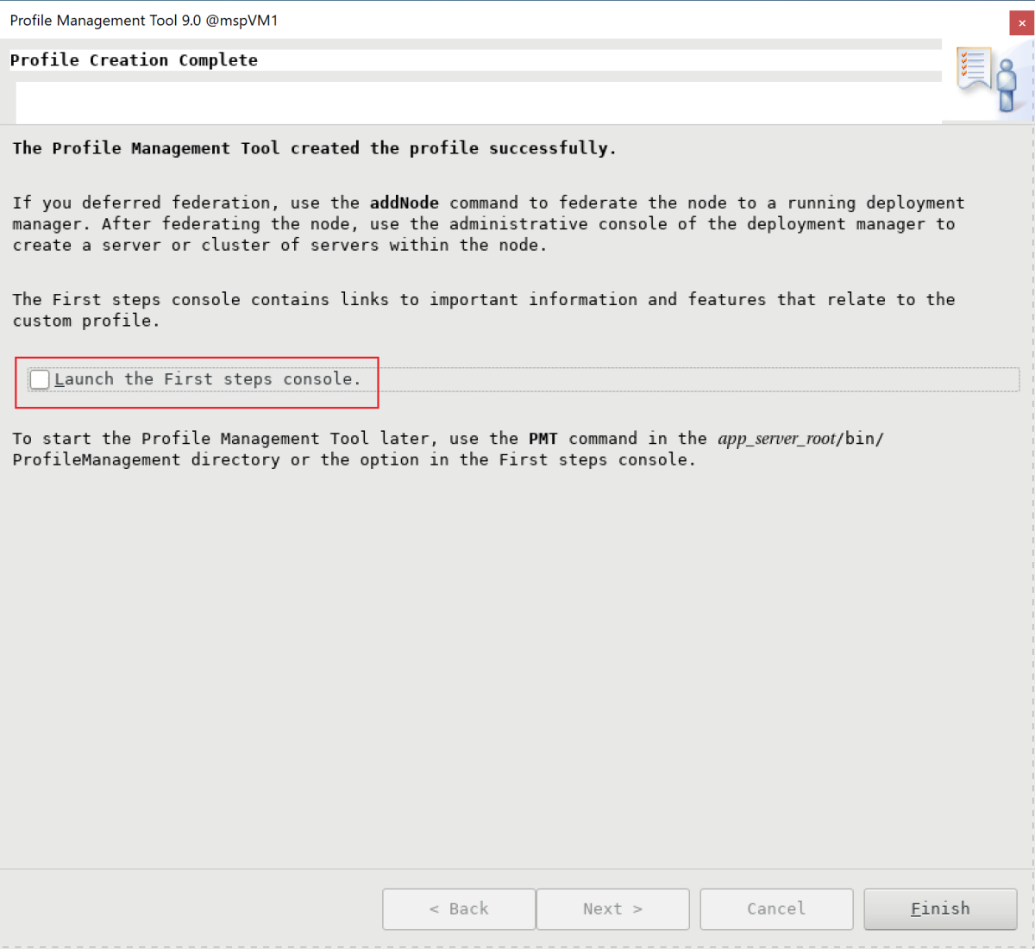Close the Profile Management Tool window

pyautogui.click(x=1022, y=23)
